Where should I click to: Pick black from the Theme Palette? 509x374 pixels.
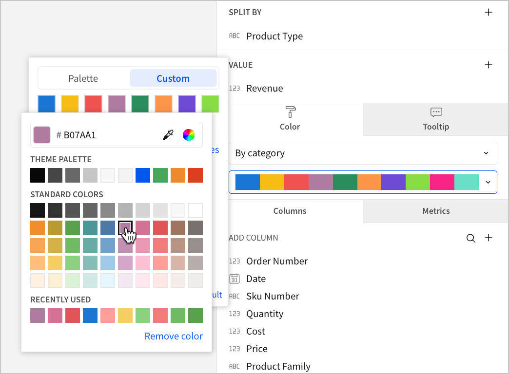pos(38,175)
